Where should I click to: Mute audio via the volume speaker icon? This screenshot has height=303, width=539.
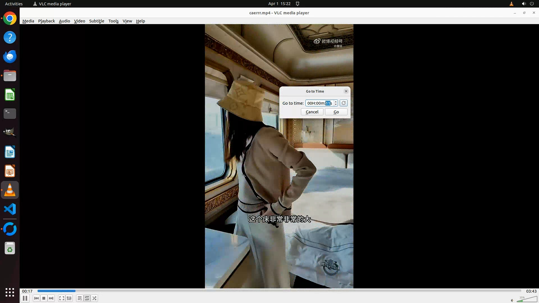click(x=512, y=300)
